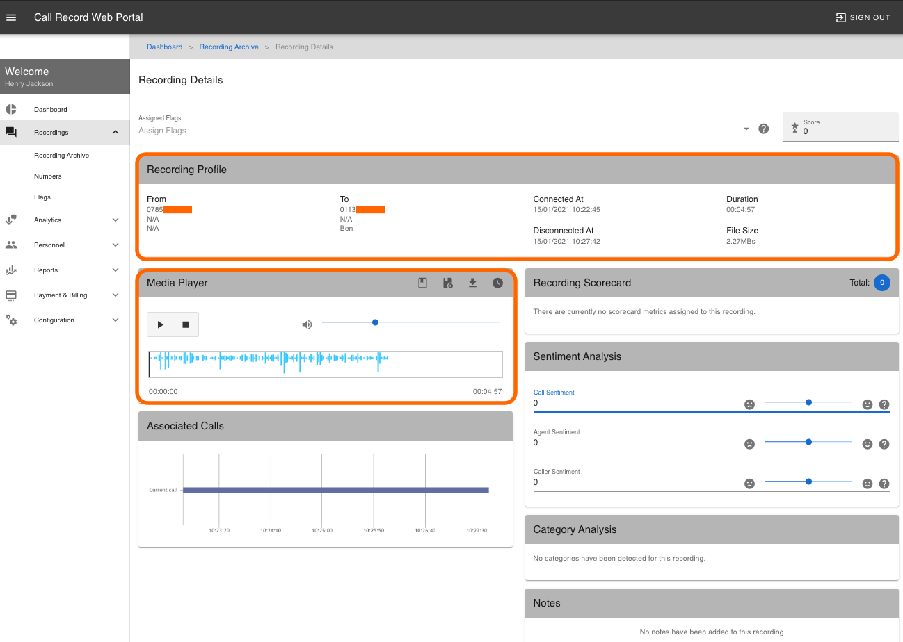Click the Score field
The height and width of the screenshot is (642, 903).
(x=840, y=127)
